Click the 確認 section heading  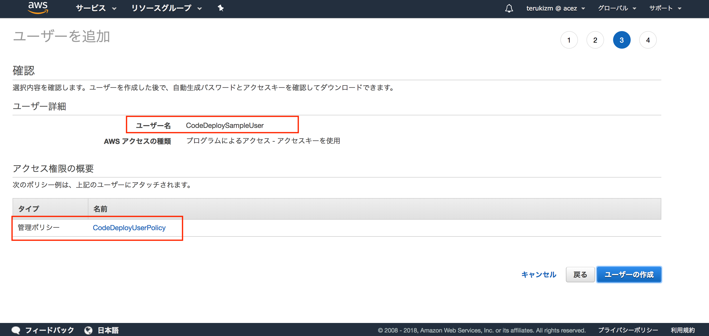(24, 71)
